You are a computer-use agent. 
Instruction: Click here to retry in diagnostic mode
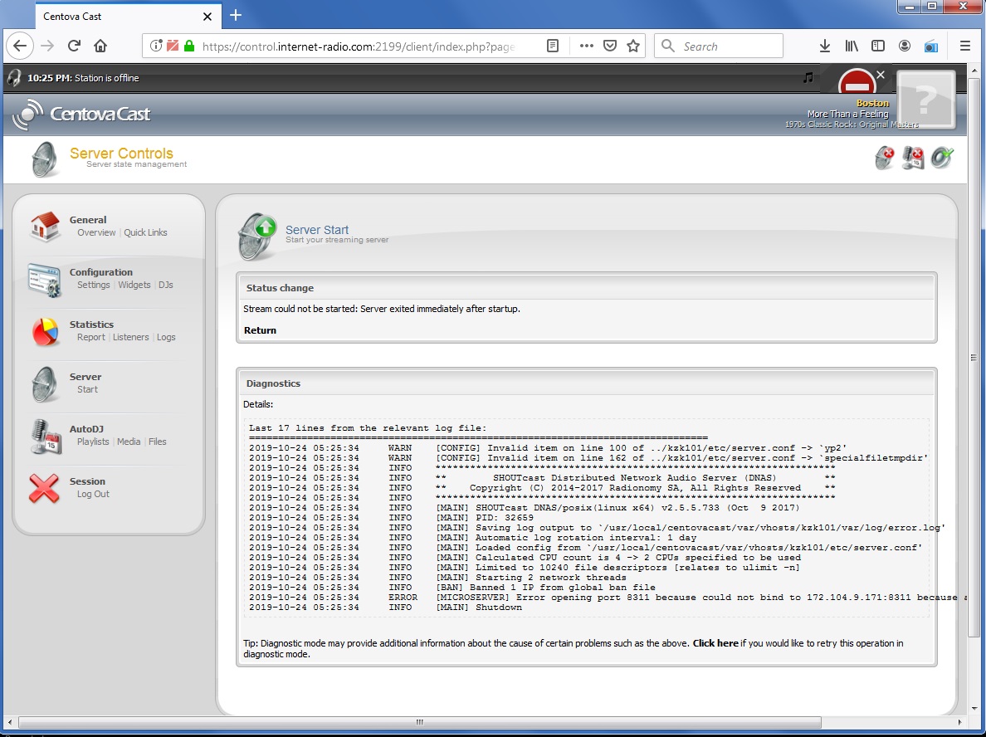715,643
